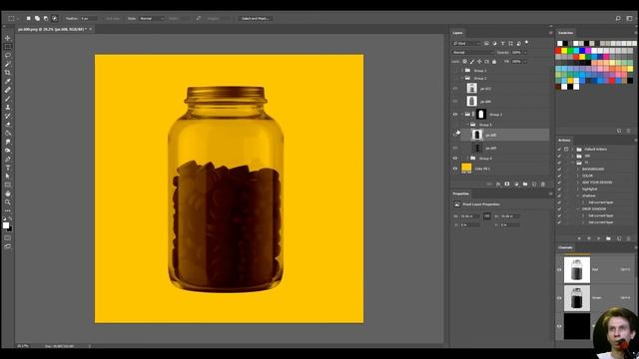Select the Zoom magnifier tool
639x359 pixels.
(7, 202)
